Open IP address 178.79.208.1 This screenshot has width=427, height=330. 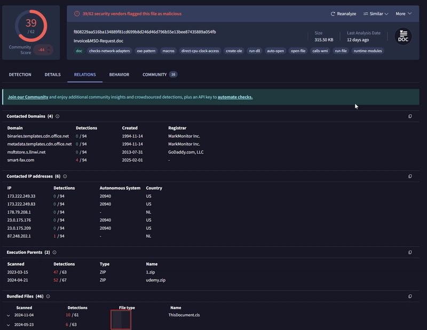19,212
